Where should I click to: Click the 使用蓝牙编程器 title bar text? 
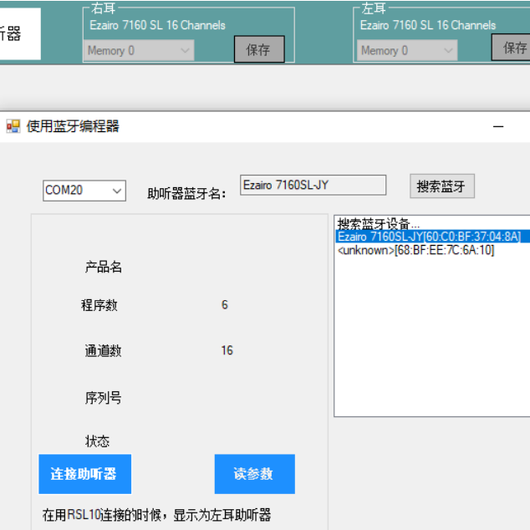click(73, 126)
